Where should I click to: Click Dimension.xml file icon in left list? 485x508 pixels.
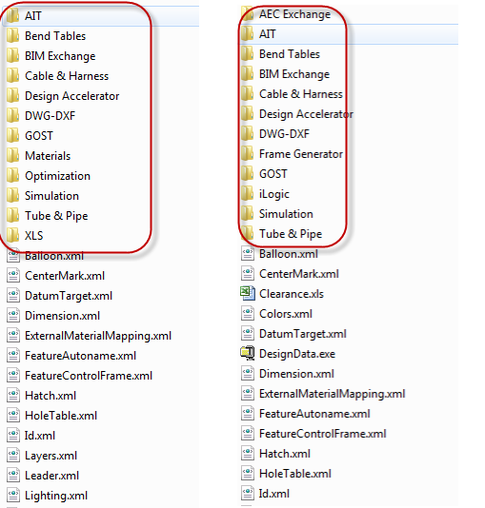pyautogui.click(x=13, y=316)
